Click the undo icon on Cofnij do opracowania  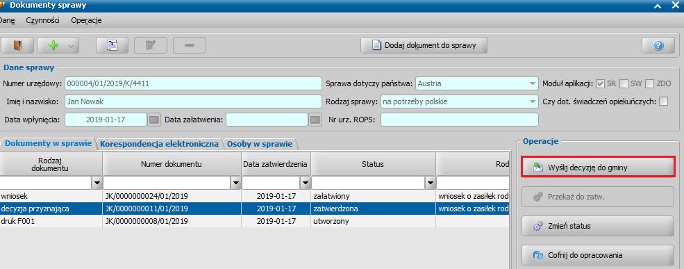539,256
